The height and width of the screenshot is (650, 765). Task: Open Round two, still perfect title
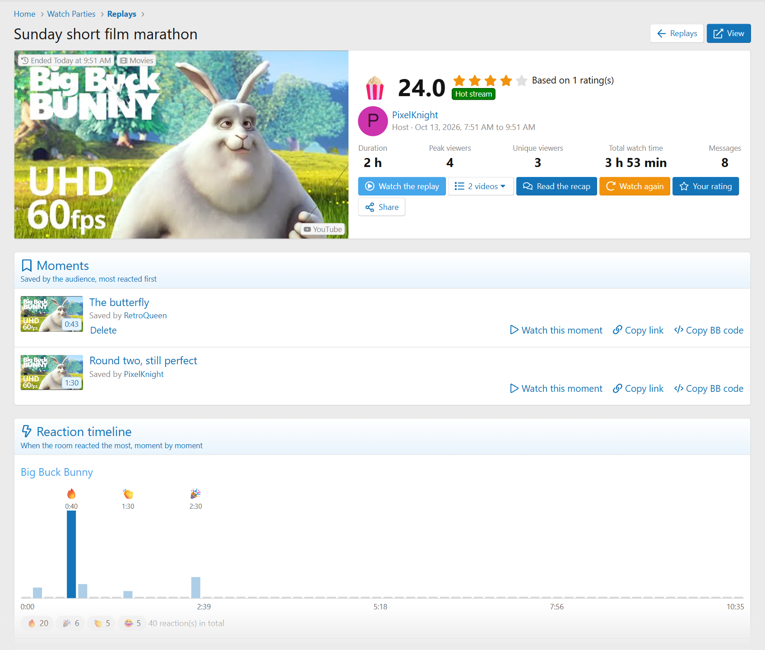tap(143, 361)
